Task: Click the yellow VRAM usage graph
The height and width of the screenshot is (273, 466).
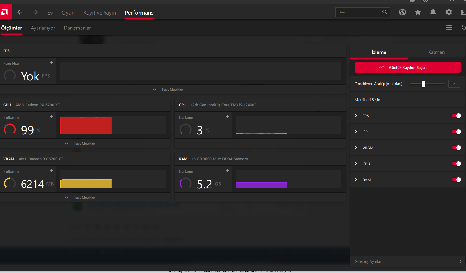Action: [x=113, y=179]
